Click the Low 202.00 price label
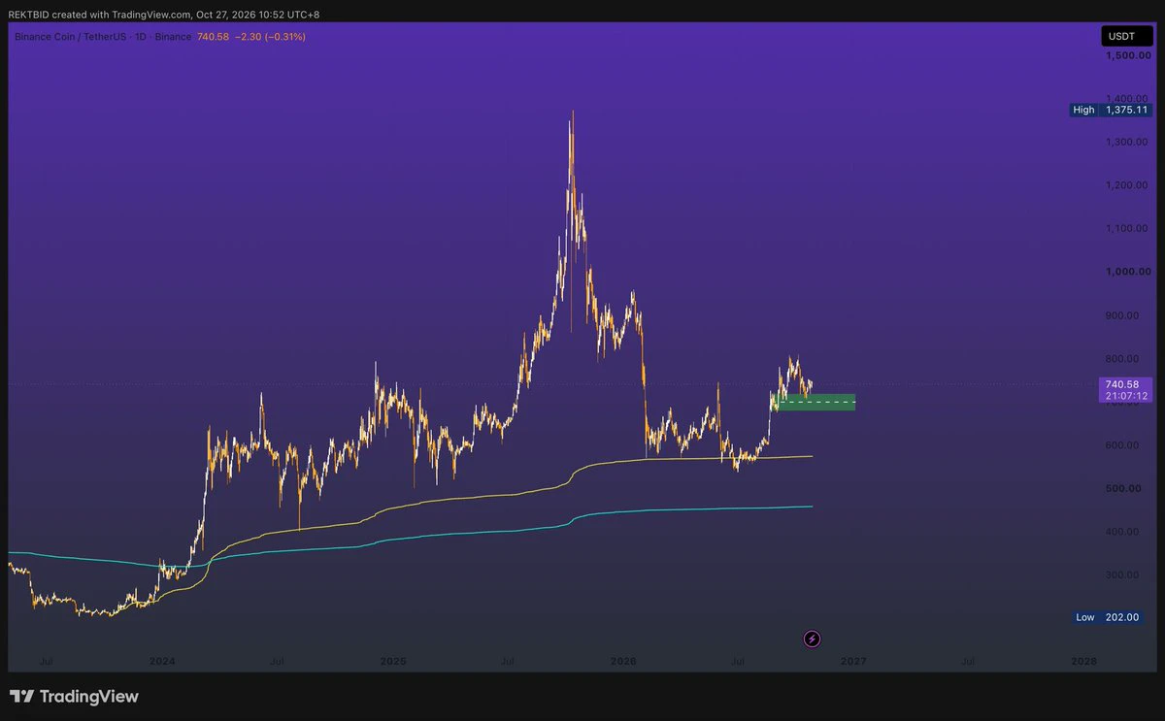Image resolution: width=1165 pixels, height=721 pixels. (1108, 617)
